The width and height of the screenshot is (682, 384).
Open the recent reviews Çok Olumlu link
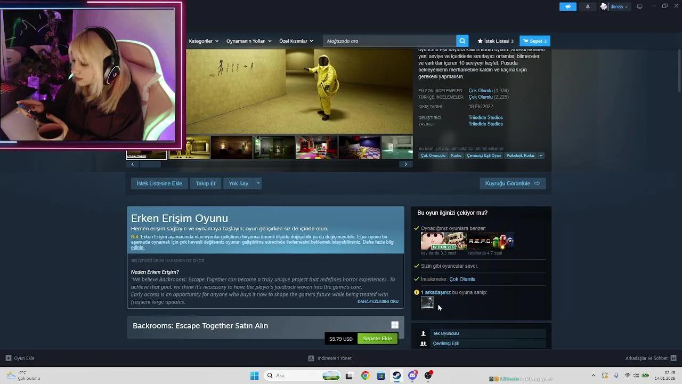[x=481, y=91]
